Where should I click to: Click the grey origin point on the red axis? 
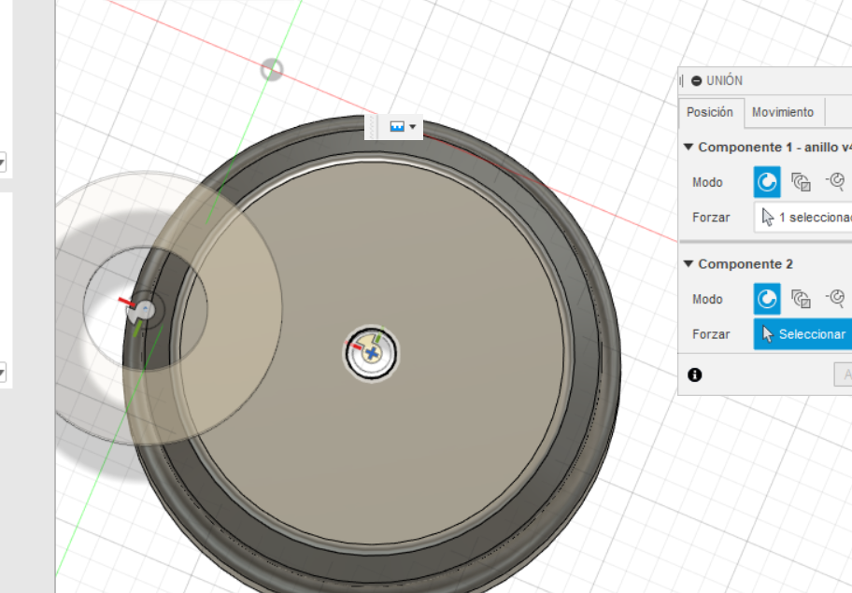click(272, 70)
